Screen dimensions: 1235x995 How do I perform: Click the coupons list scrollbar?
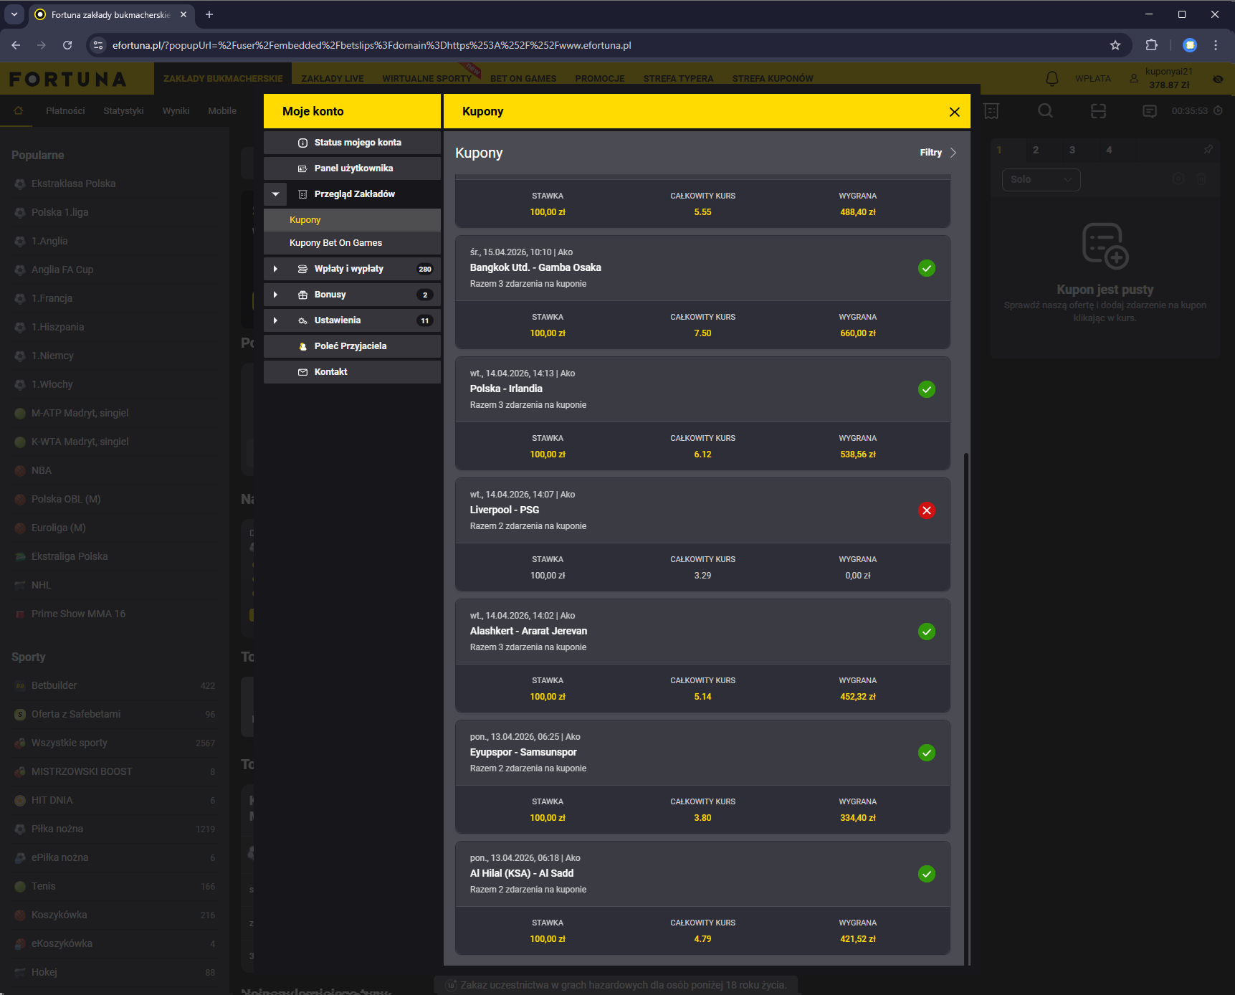[967, 708]
